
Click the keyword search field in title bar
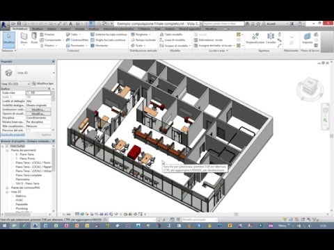coord(223,24)
